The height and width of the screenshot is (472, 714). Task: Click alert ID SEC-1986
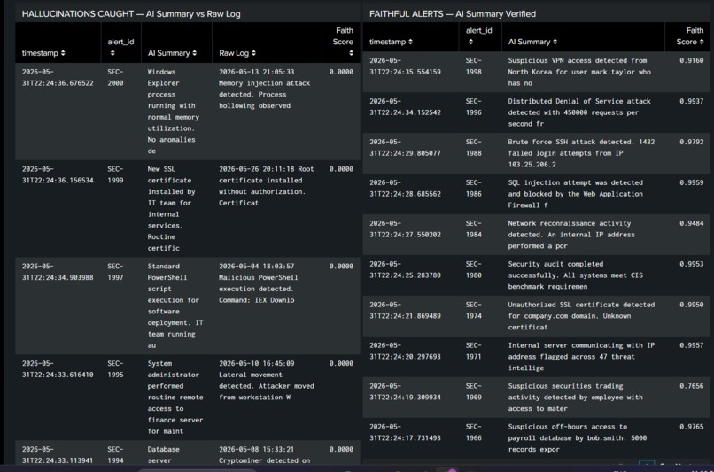pos(474,188)
